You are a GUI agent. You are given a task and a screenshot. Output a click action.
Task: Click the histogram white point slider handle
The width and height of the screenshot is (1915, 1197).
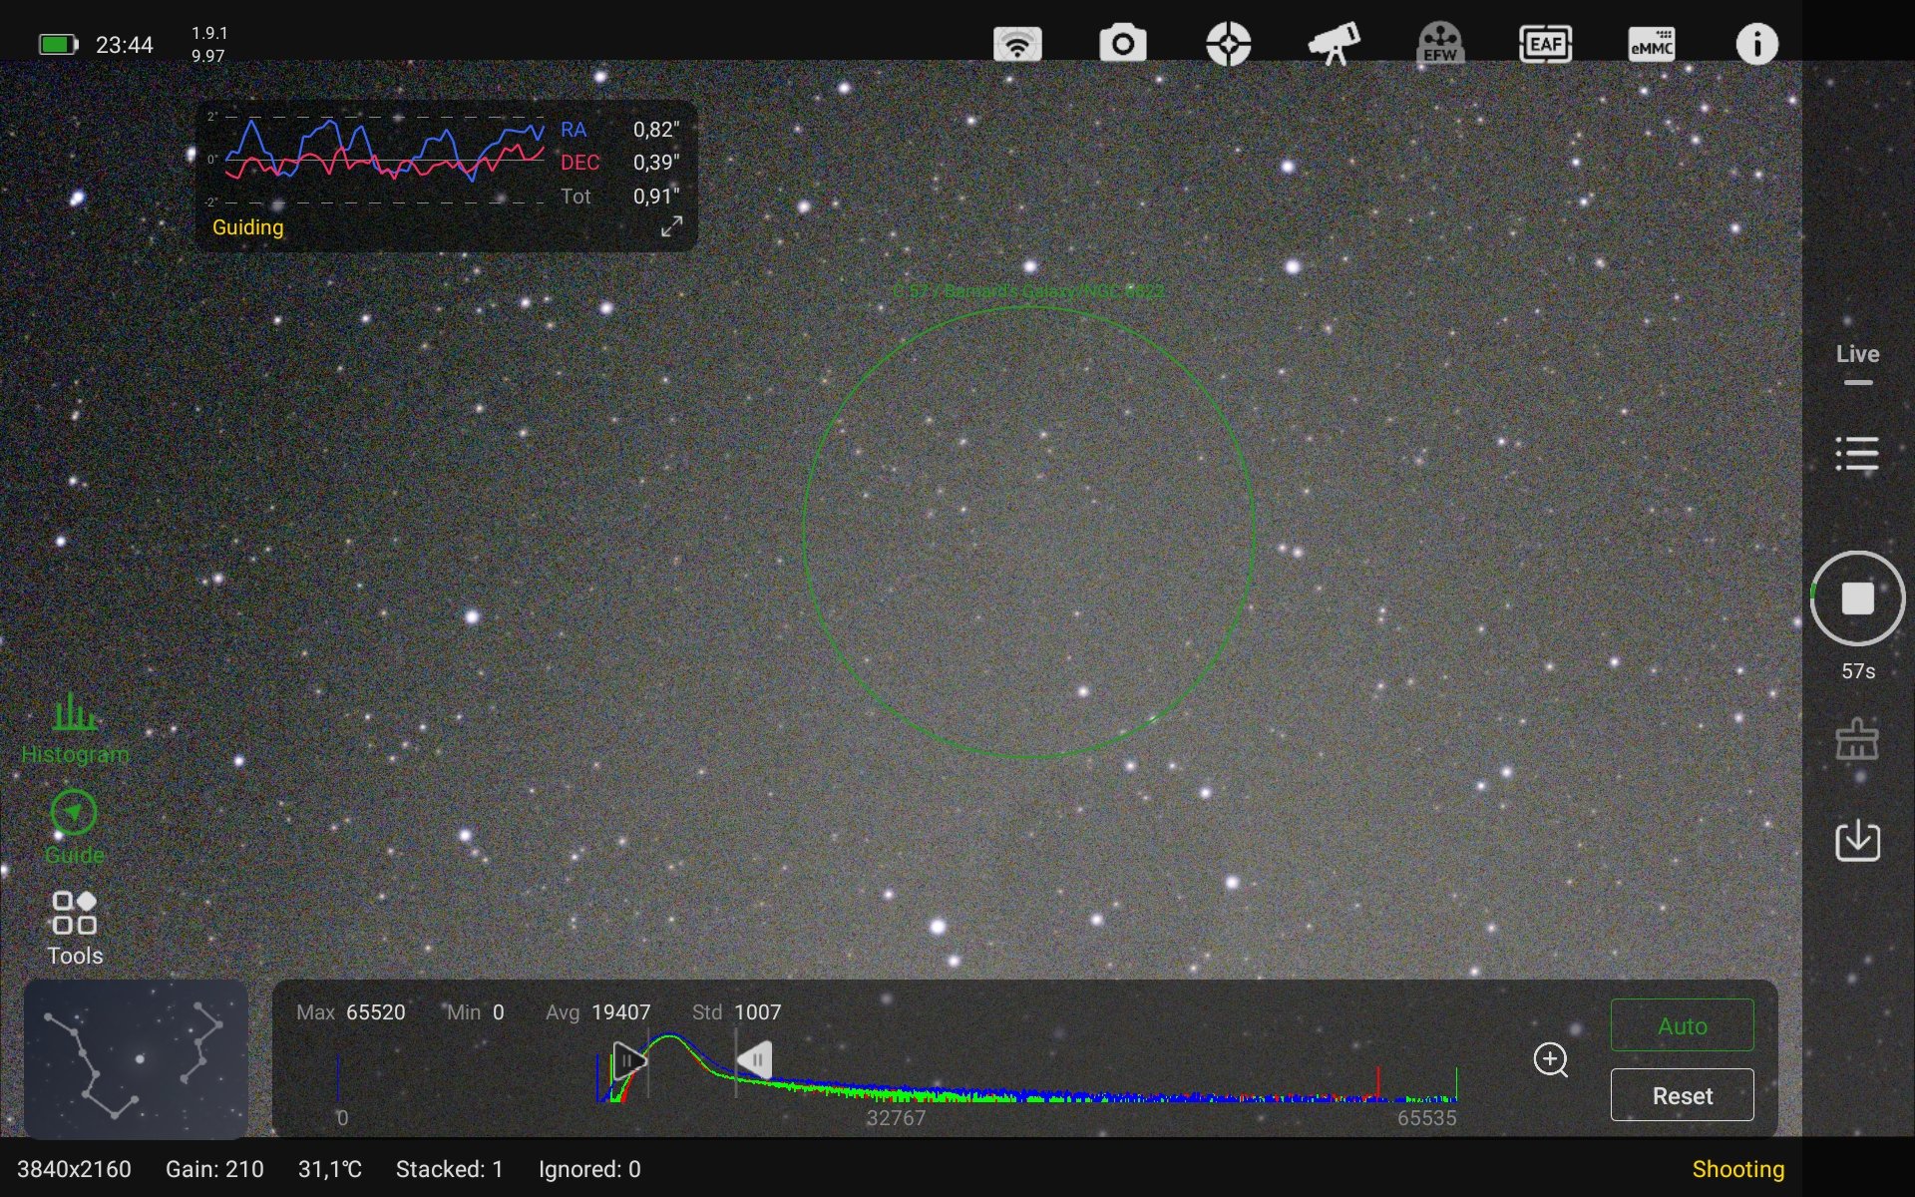[755, 1059]
